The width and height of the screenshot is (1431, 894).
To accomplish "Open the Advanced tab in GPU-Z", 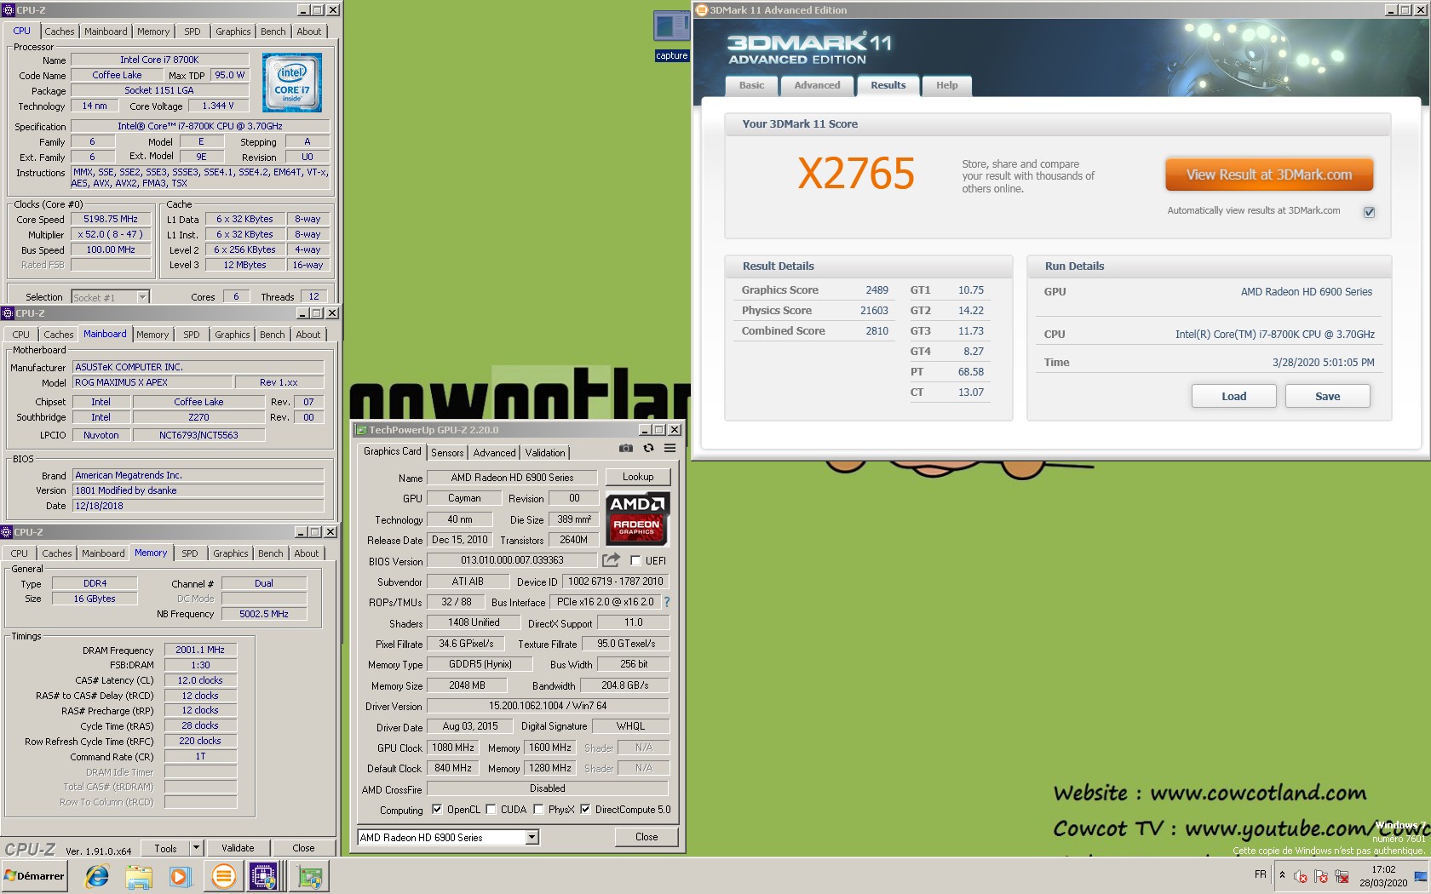I will (494, 453).
